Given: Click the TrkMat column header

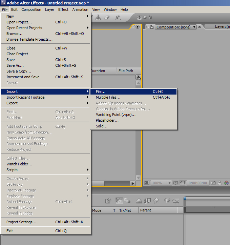Looking at the screenshot, I should 125,210.
